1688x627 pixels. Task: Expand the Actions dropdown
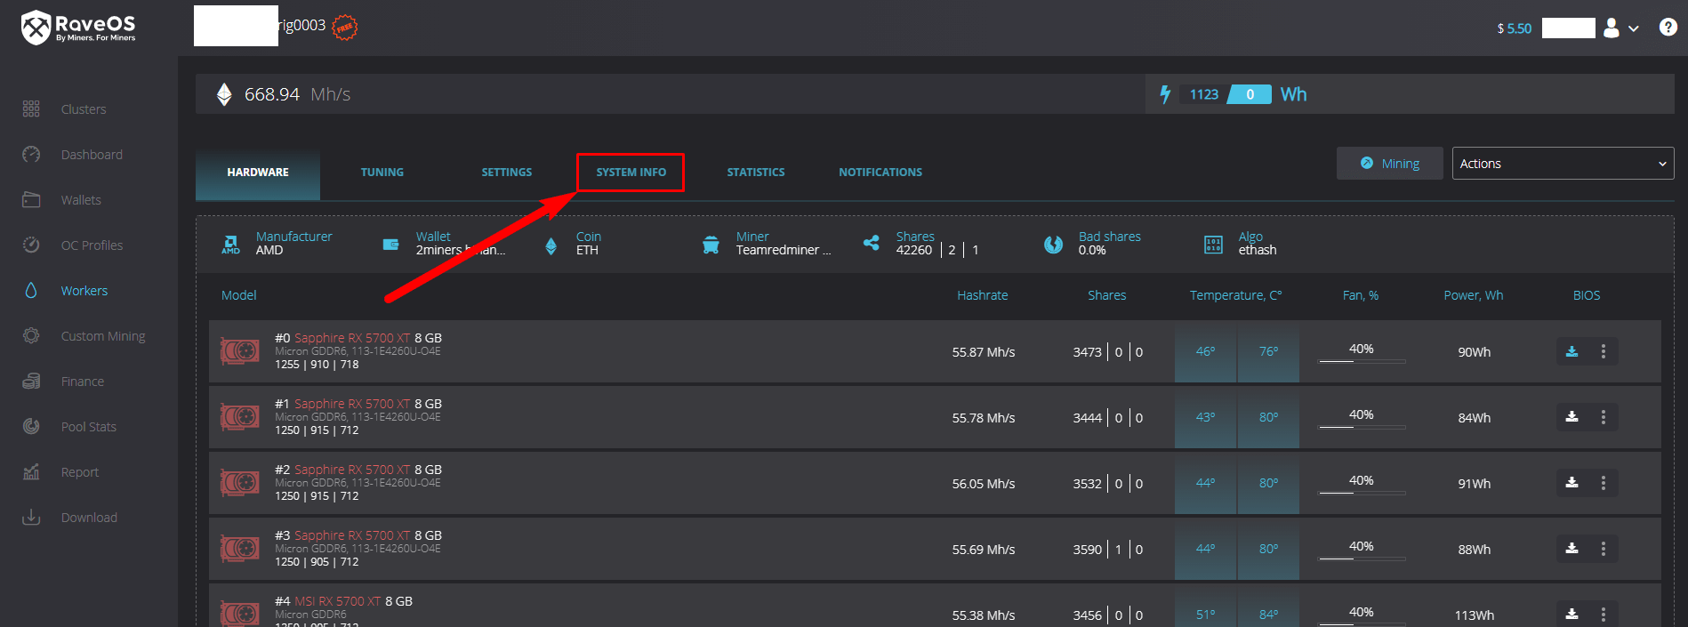(x=1562, y=164)
